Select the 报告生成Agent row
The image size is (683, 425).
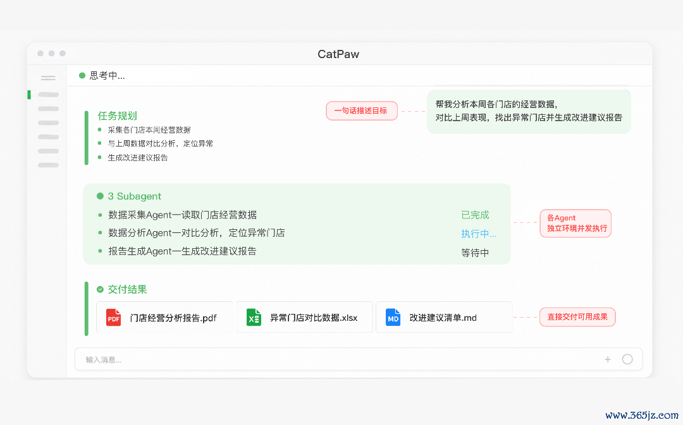182,251
